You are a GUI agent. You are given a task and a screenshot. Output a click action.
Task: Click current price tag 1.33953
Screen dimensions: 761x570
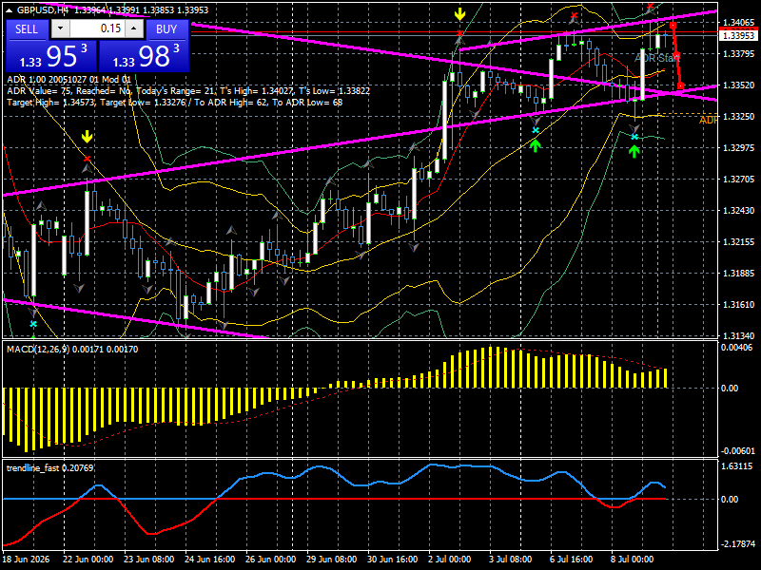coord(739,35)
